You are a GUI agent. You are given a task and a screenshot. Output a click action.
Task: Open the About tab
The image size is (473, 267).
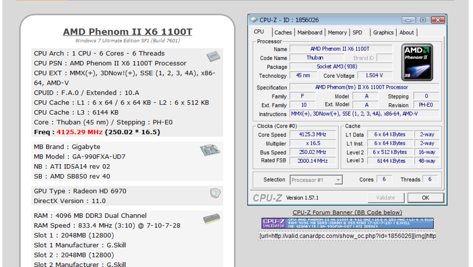406,33
